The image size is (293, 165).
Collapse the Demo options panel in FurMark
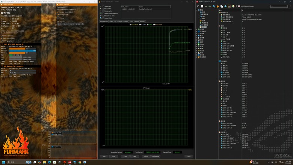[57, 5]
